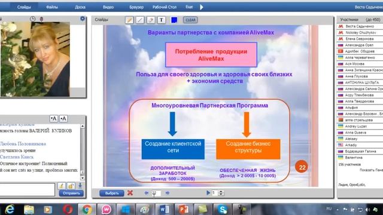
Task: Select the line drawing tool
Action: (x=140, y=20)
